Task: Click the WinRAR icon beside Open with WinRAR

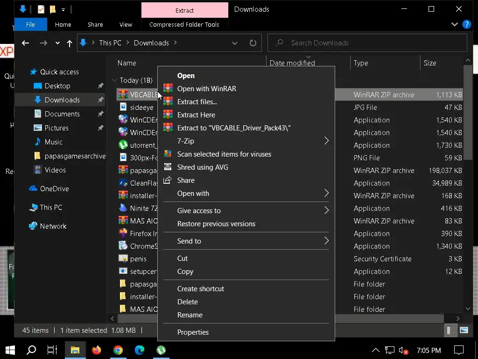Action: tap(168, 88)
